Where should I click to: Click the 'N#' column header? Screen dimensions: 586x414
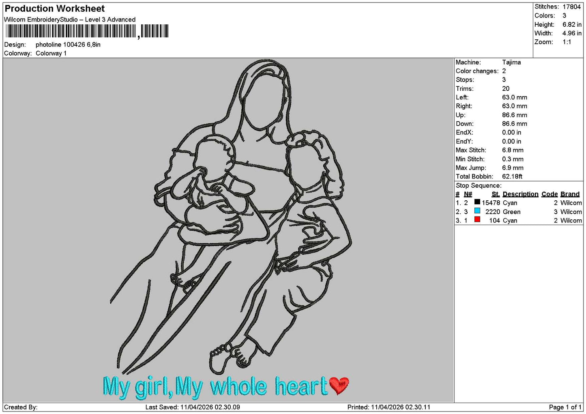468,194
